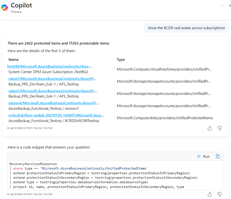
Task: Copy the code snippet to clipboard
Action: coord(218,156)
